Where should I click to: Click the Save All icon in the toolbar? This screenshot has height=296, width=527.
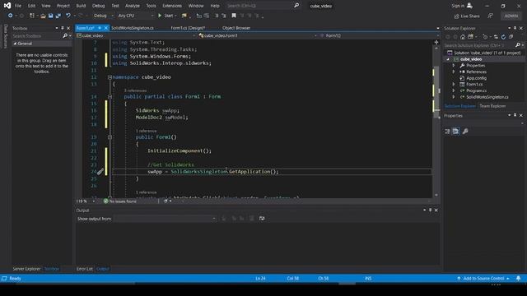pyautogui.click(x=58, y=16)
